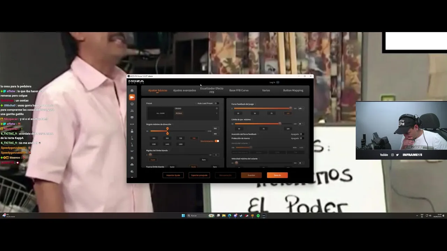
Task: Switch to the Ajustes avanzados tab
Action: coord(184,90)
